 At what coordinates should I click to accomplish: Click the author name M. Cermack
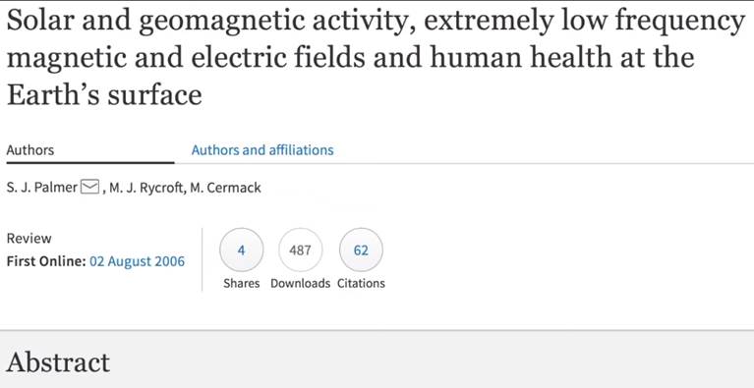pyautogui.click(x=225, y=188)
